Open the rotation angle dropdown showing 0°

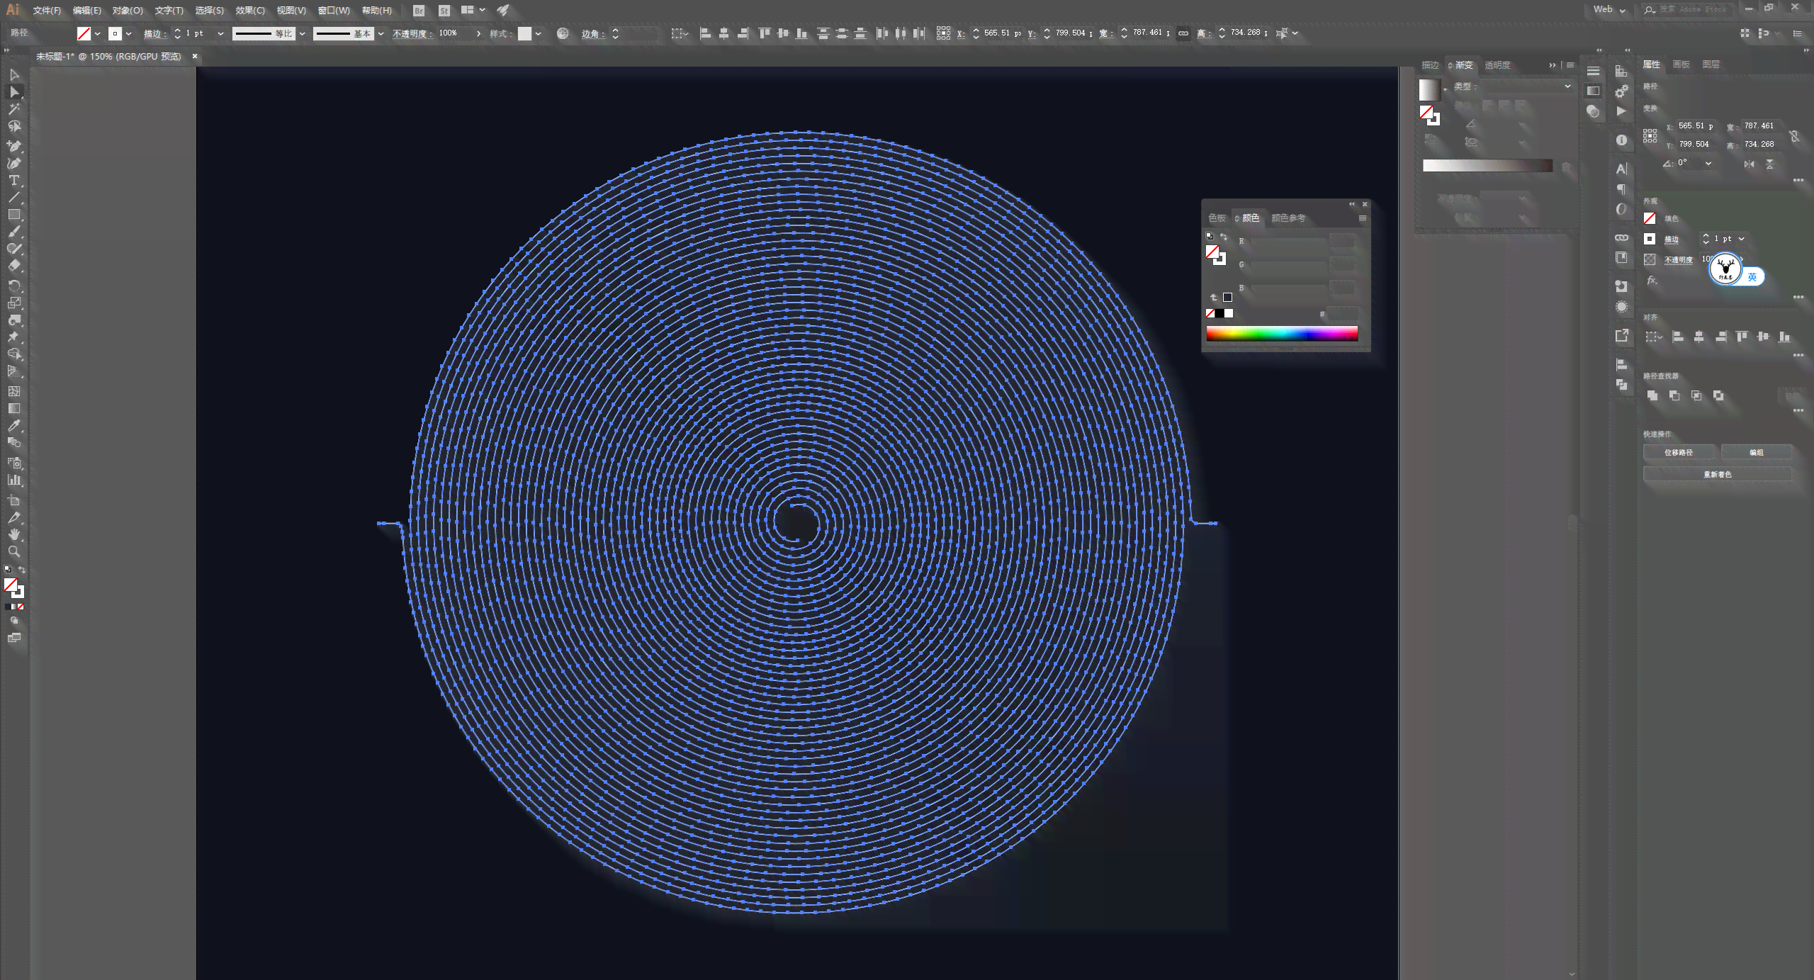click(1708, 164)
